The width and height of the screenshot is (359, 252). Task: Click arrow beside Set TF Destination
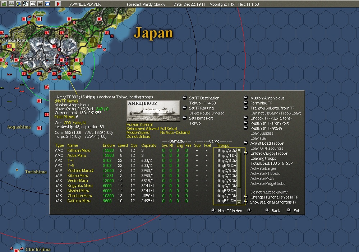pyautogui.click(x=185, y=98)
